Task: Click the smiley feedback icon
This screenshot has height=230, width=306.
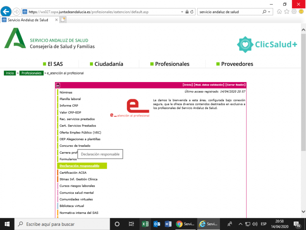Action: (301, 11)
